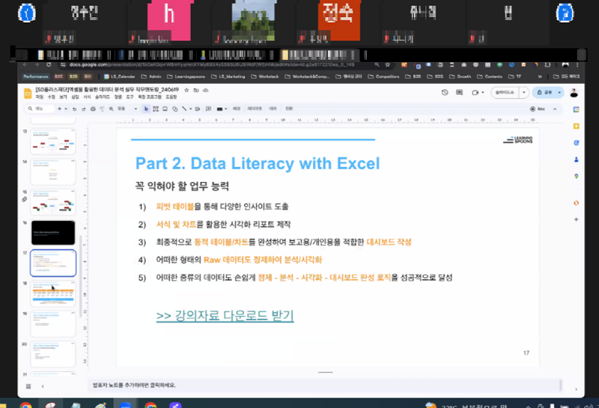This screenshot has width=599, height=408.
Task: Reload the browser page
Action: (49, 64)
